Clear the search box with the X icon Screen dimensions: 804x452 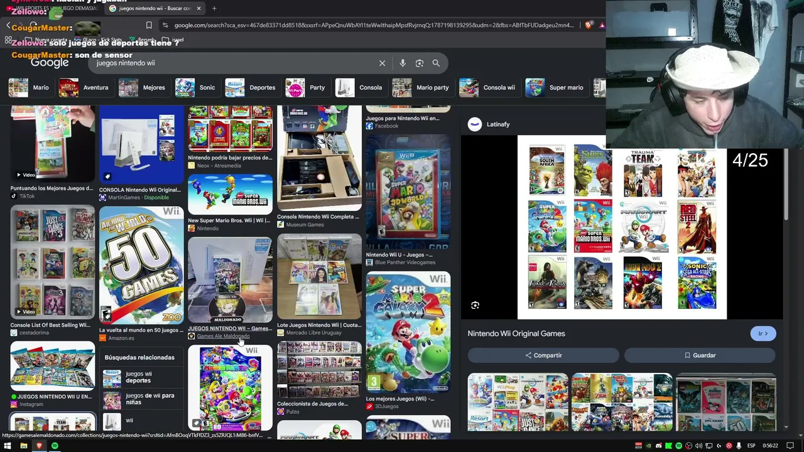(382, 63)
